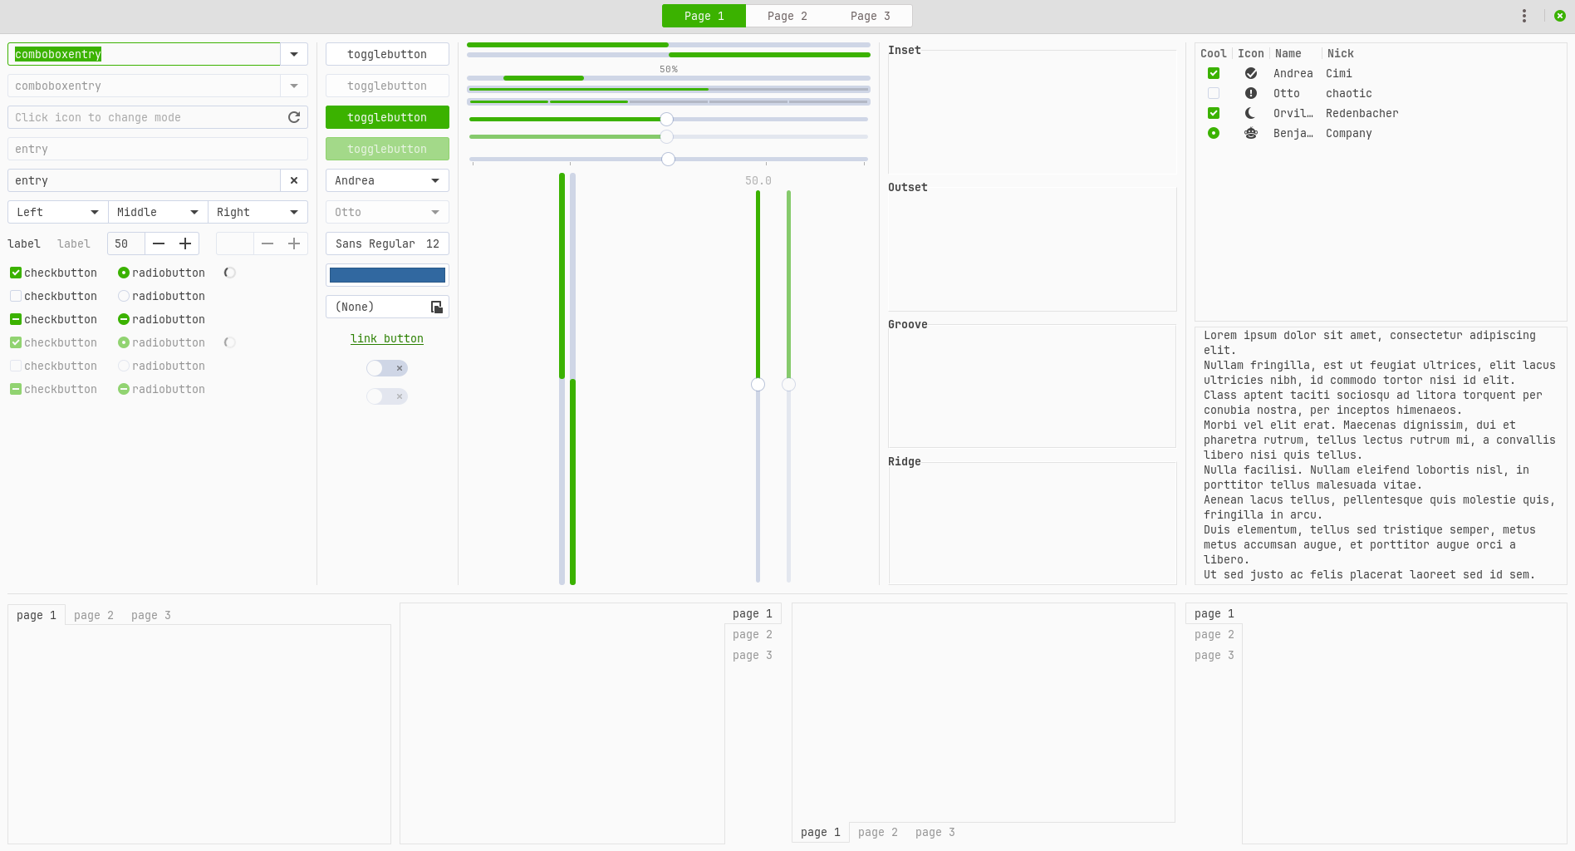
Task: Open the kebab menu in the header bar
Action: (x=1523, y=16)
